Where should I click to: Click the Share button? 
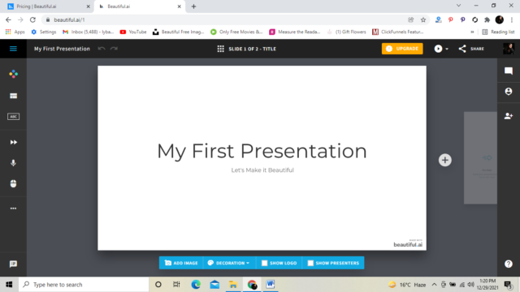point(471,49)
